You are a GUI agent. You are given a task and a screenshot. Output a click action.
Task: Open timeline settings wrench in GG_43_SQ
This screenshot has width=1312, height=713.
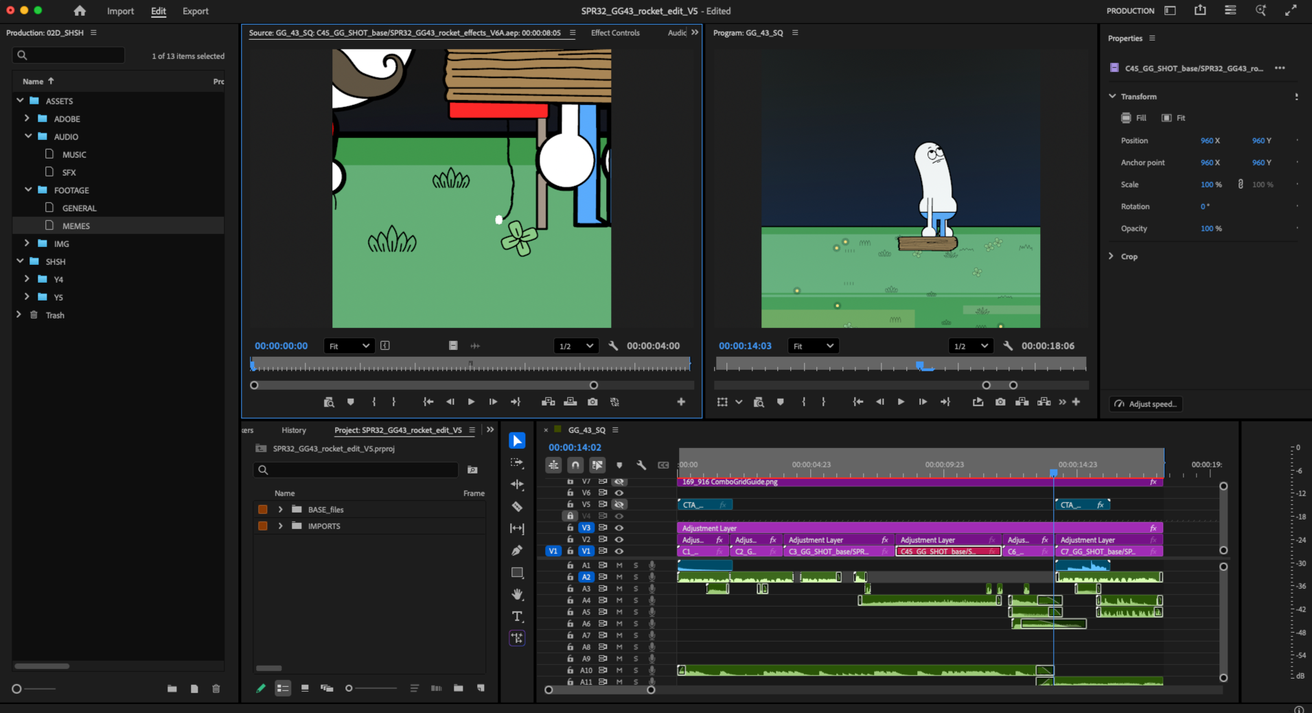tap(641, 465)
